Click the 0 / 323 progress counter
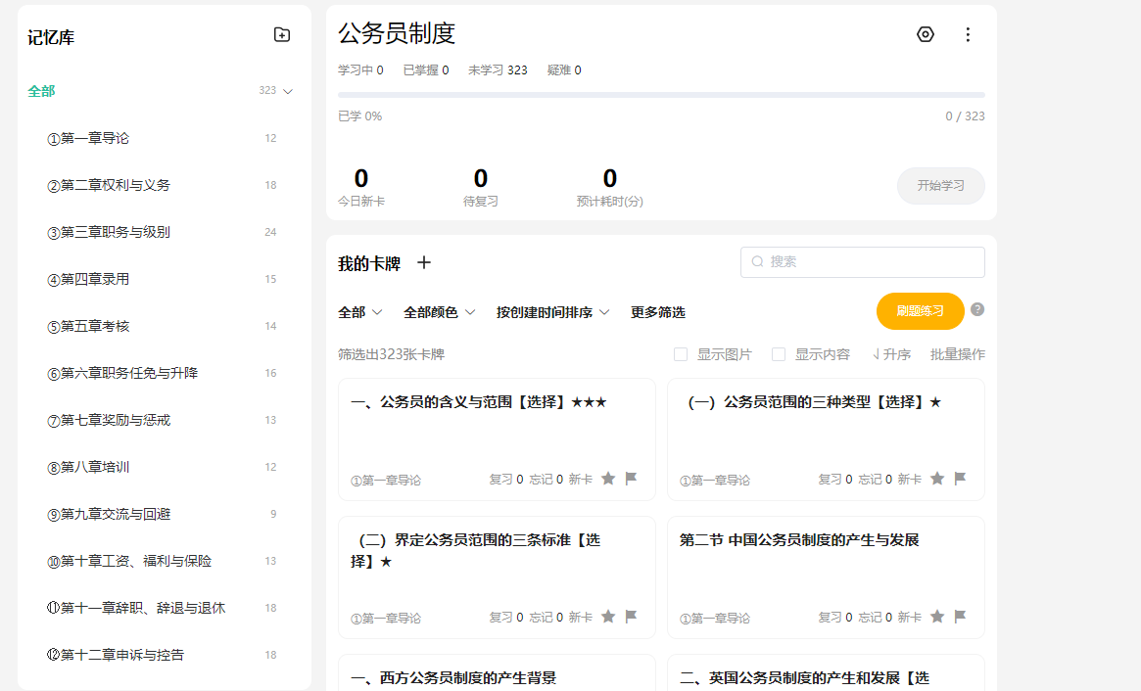 965,116
